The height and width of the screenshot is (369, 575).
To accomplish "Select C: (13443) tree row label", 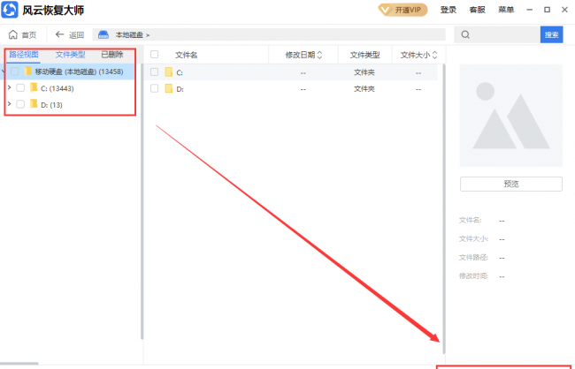I will [x=57, y=88].
